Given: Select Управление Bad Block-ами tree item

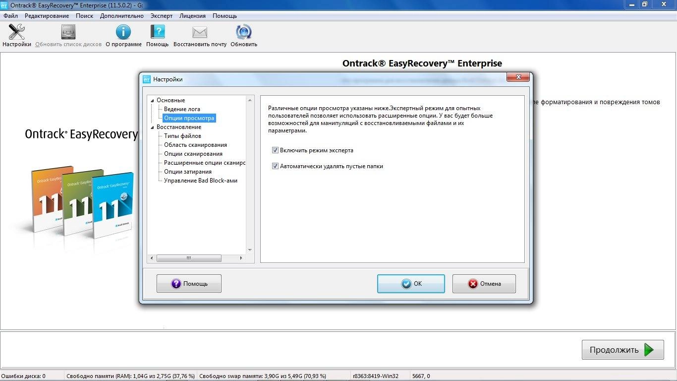Looking at the screenshot, I should [x=201, y=181].
